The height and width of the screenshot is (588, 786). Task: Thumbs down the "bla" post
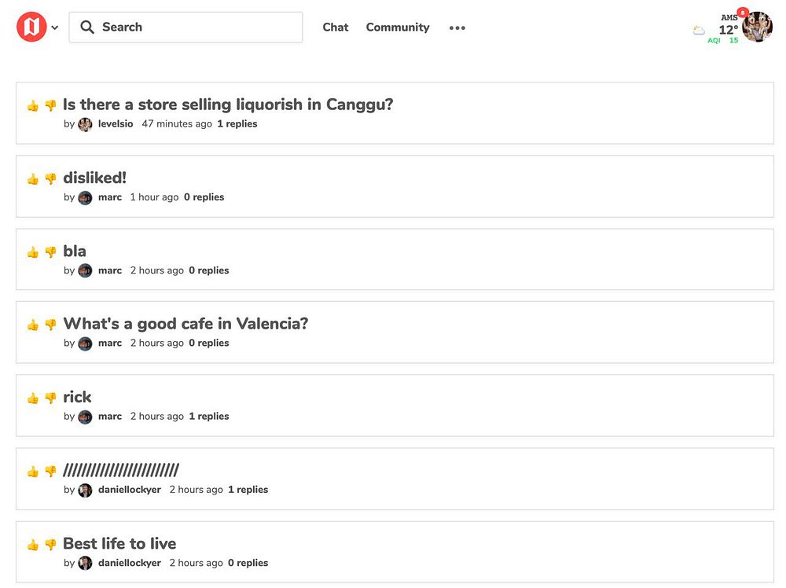point(50,252)
